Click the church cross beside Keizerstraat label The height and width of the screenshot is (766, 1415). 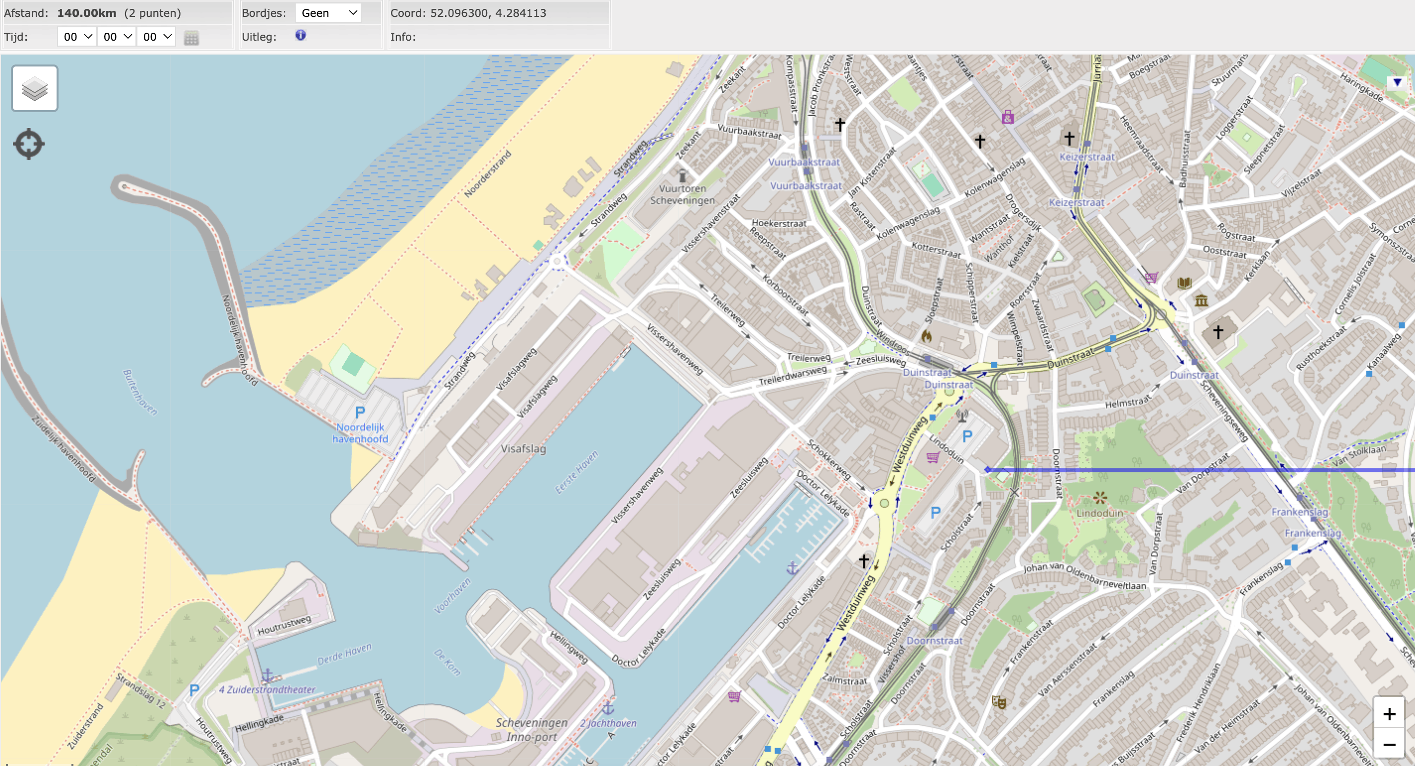tap(1069, 138)
